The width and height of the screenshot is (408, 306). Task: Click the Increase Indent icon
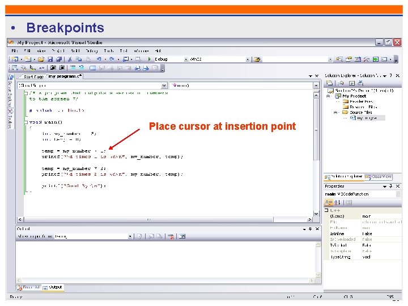pos(62,67)
